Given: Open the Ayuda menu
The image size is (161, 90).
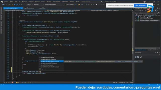Looking at the screenshot, I should coord(78,2).
